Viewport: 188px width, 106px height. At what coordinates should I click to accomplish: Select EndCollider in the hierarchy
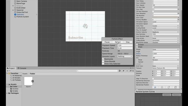[x=21, y=8]
